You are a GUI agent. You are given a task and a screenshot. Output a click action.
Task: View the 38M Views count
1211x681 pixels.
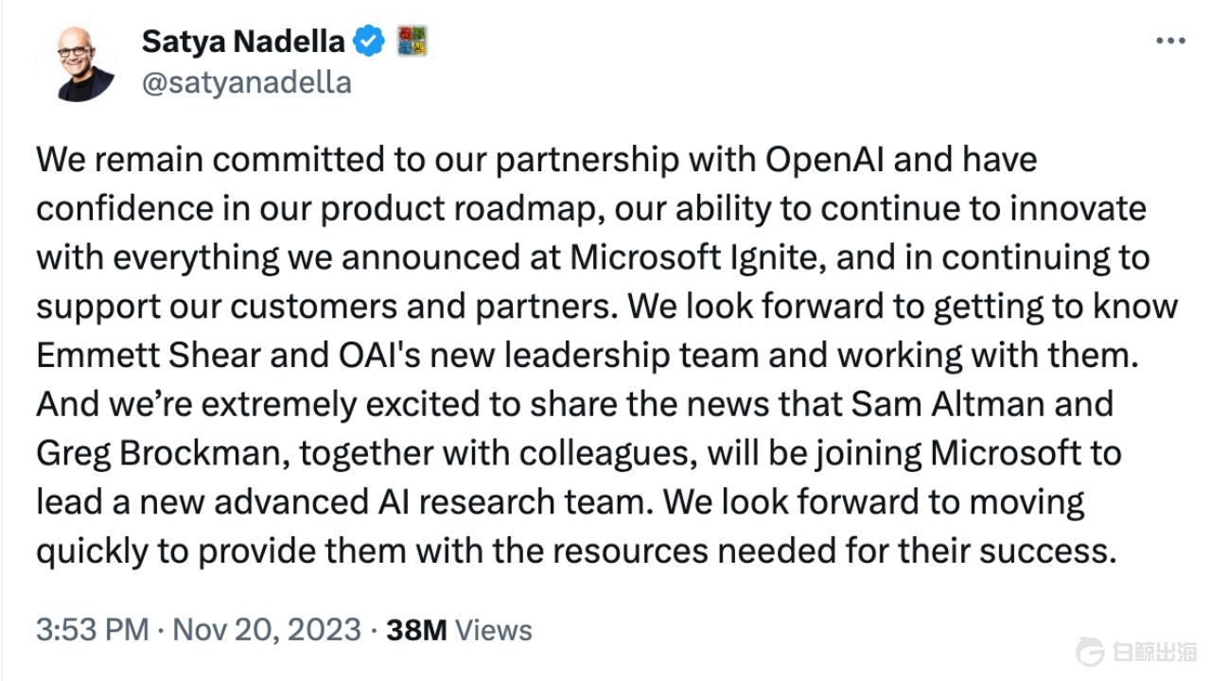coord(459,630)
